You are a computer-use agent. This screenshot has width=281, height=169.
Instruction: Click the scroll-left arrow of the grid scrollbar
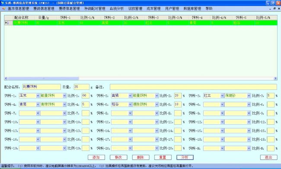[x=6, y=78]
